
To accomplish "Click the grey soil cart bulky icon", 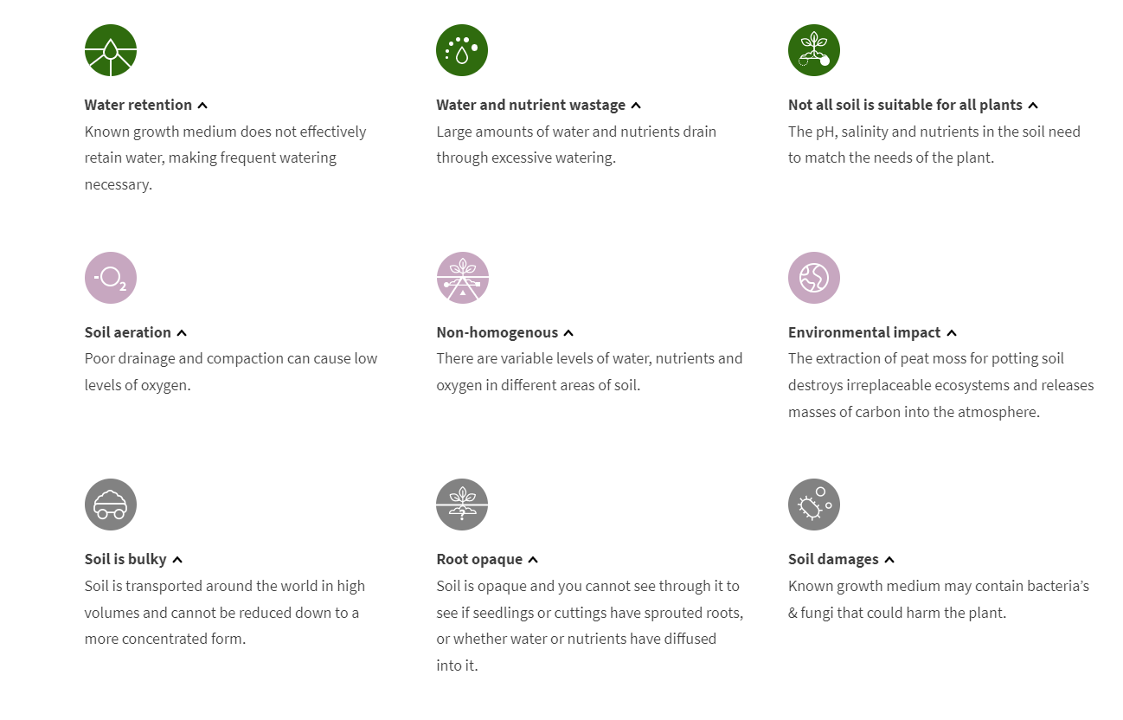I will [x=111, y=505].
